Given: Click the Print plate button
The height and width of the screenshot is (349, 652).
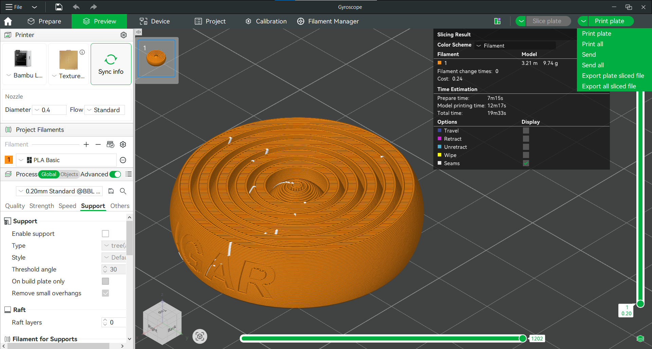Looking at the screenshot, I should (x=611, y=21).
